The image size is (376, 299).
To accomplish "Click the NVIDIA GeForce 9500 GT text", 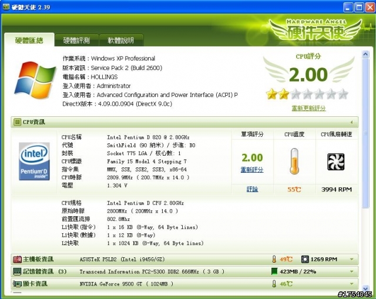I will tap(126, 284).
